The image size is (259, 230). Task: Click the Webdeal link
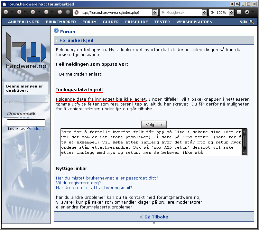35,129
